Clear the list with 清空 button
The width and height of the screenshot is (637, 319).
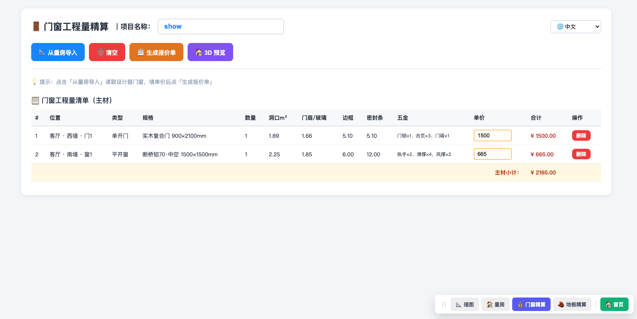(107, 52)
